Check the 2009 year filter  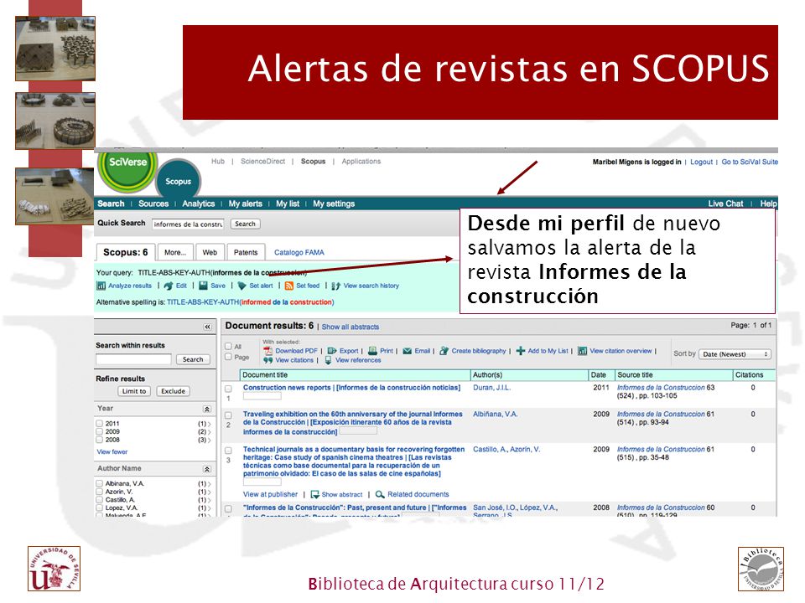pyautogui.click(x=100, y=431)
